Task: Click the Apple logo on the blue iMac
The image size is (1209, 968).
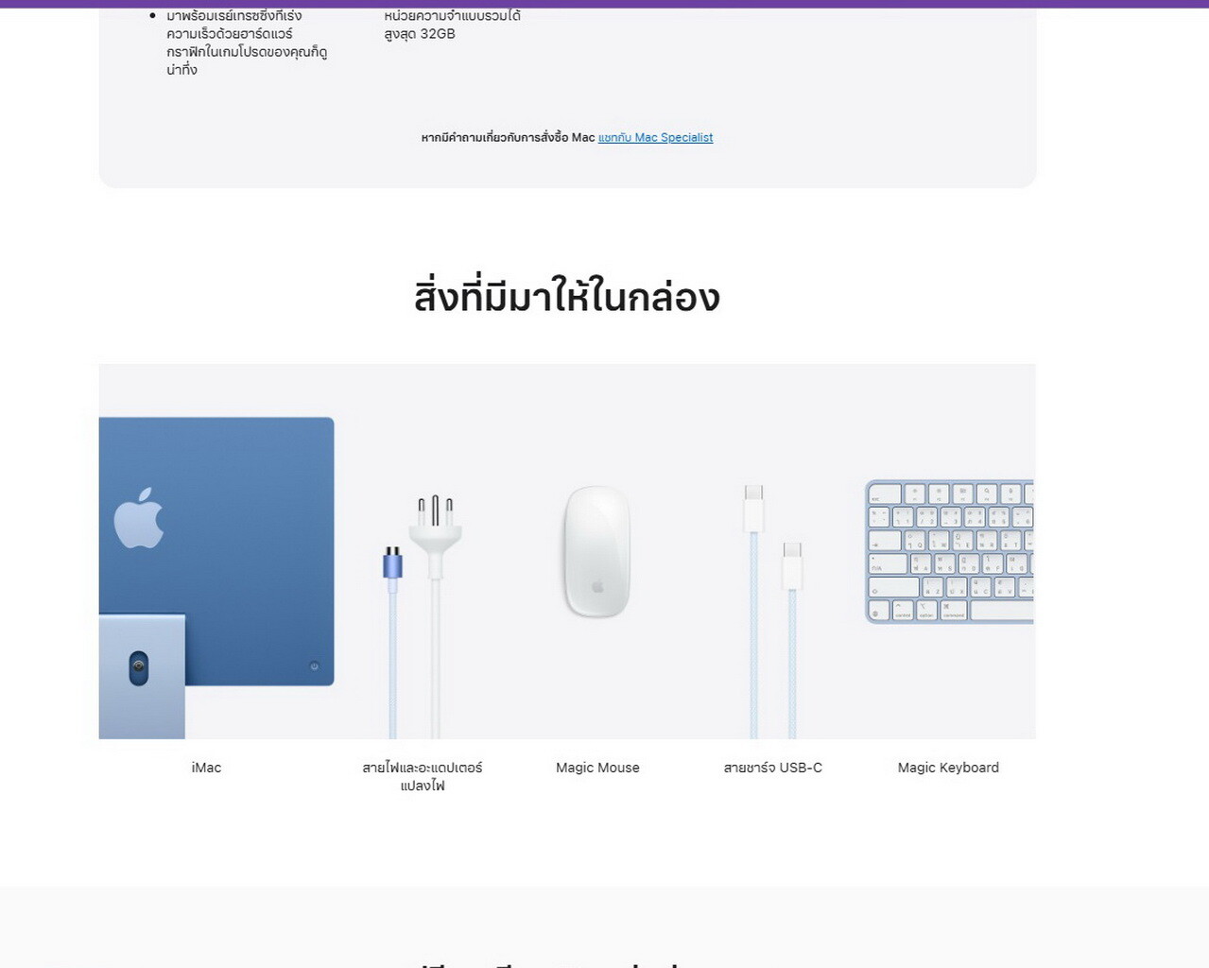Action: point(139,518)
